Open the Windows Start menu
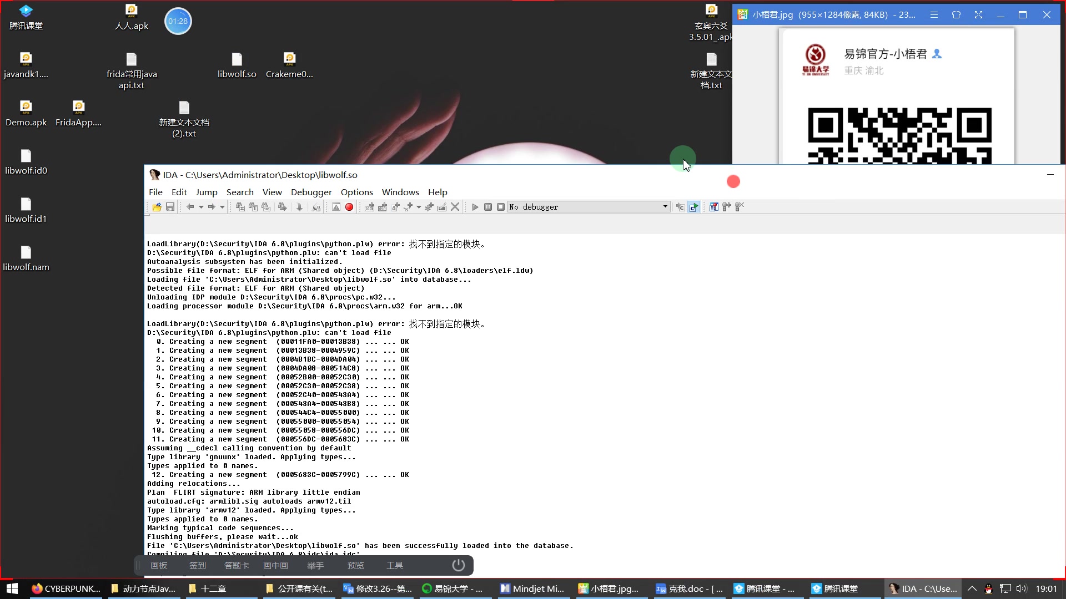Viewport: 1066px width, 599px height. 12,588
